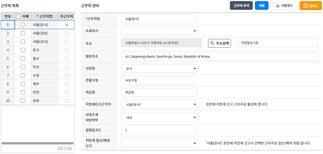Expand the 지방세 합산/예외 신고 dropdown
This screenshot has height=154, width=323.
click(159, 143)
